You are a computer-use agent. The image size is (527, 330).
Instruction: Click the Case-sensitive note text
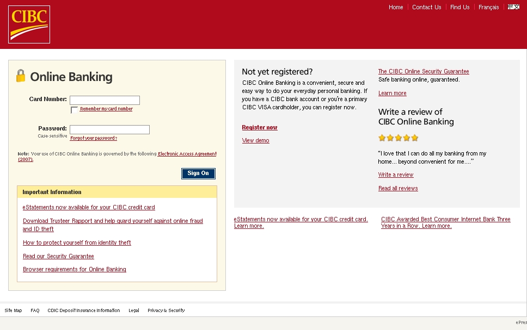coord(52,136)
